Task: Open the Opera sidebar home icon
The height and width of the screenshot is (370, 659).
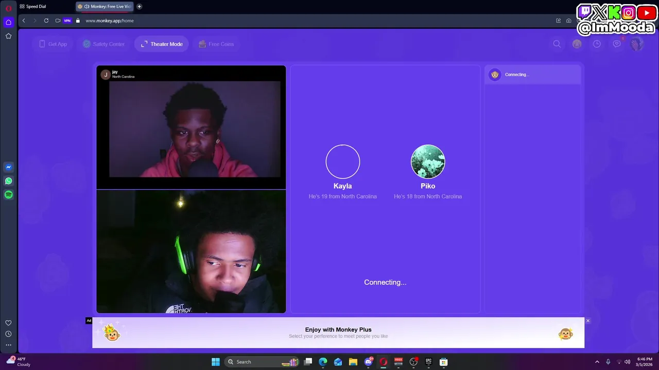Action: [8, 22]
